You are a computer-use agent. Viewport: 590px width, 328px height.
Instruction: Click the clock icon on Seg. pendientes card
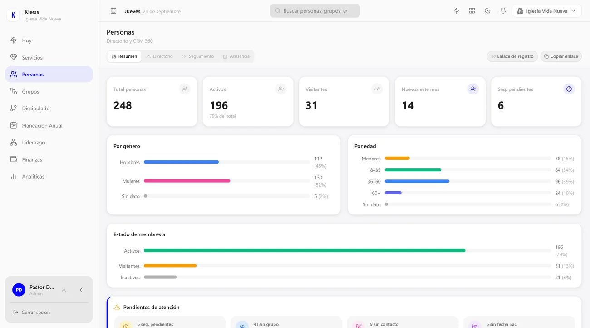569,89
